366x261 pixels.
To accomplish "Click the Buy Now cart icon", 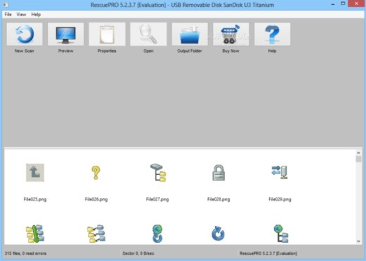I will (x=231, y=34).
